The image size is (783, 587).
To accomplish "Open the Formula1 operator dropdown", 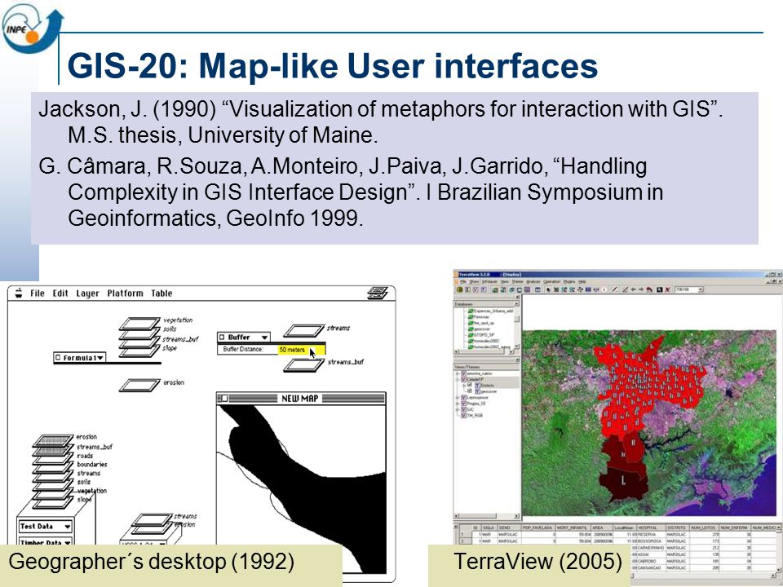I will click(x=100, y=357).
